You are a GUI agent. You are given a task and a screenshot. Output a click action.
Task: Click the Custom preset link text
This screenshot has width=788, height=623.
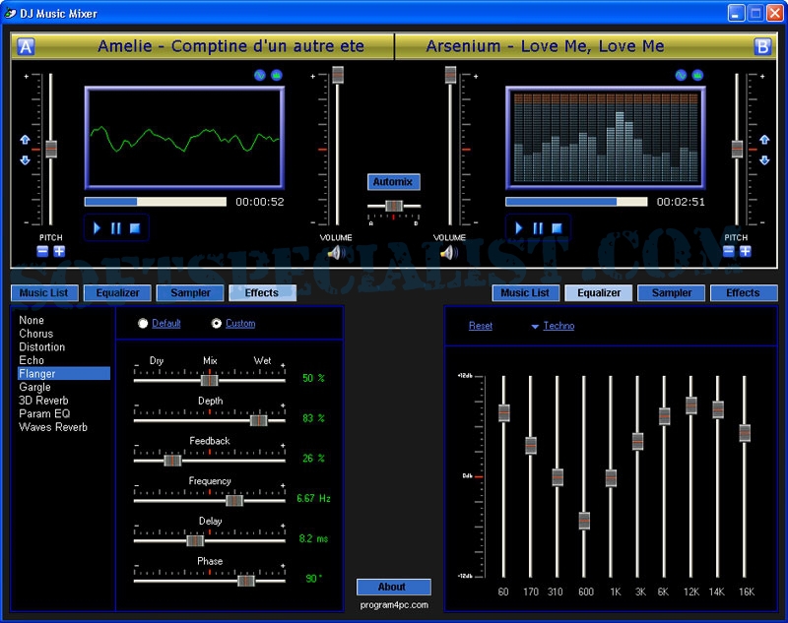240,323
